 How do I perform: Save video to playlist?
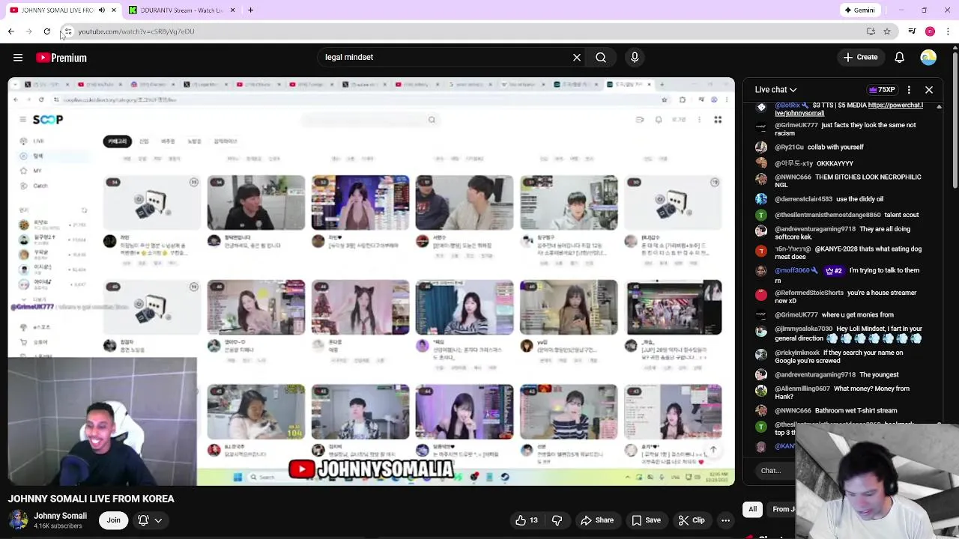(x=646, y=520)
